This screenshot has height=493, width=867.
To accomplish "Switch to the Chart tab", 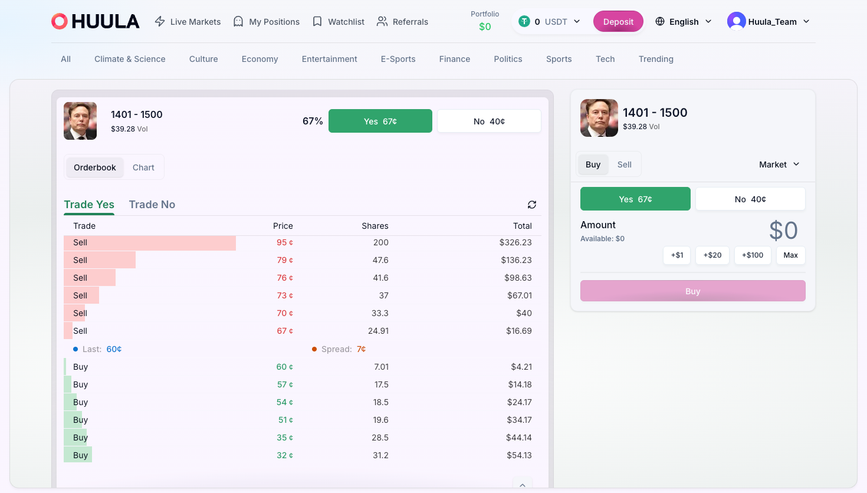I will tap(143, 167).
